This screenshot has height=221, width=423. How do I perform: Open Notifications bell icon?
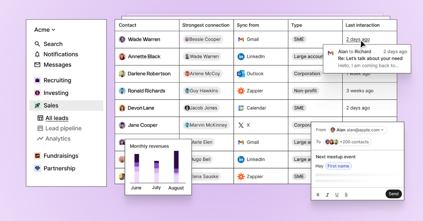[x=37, y=54]
